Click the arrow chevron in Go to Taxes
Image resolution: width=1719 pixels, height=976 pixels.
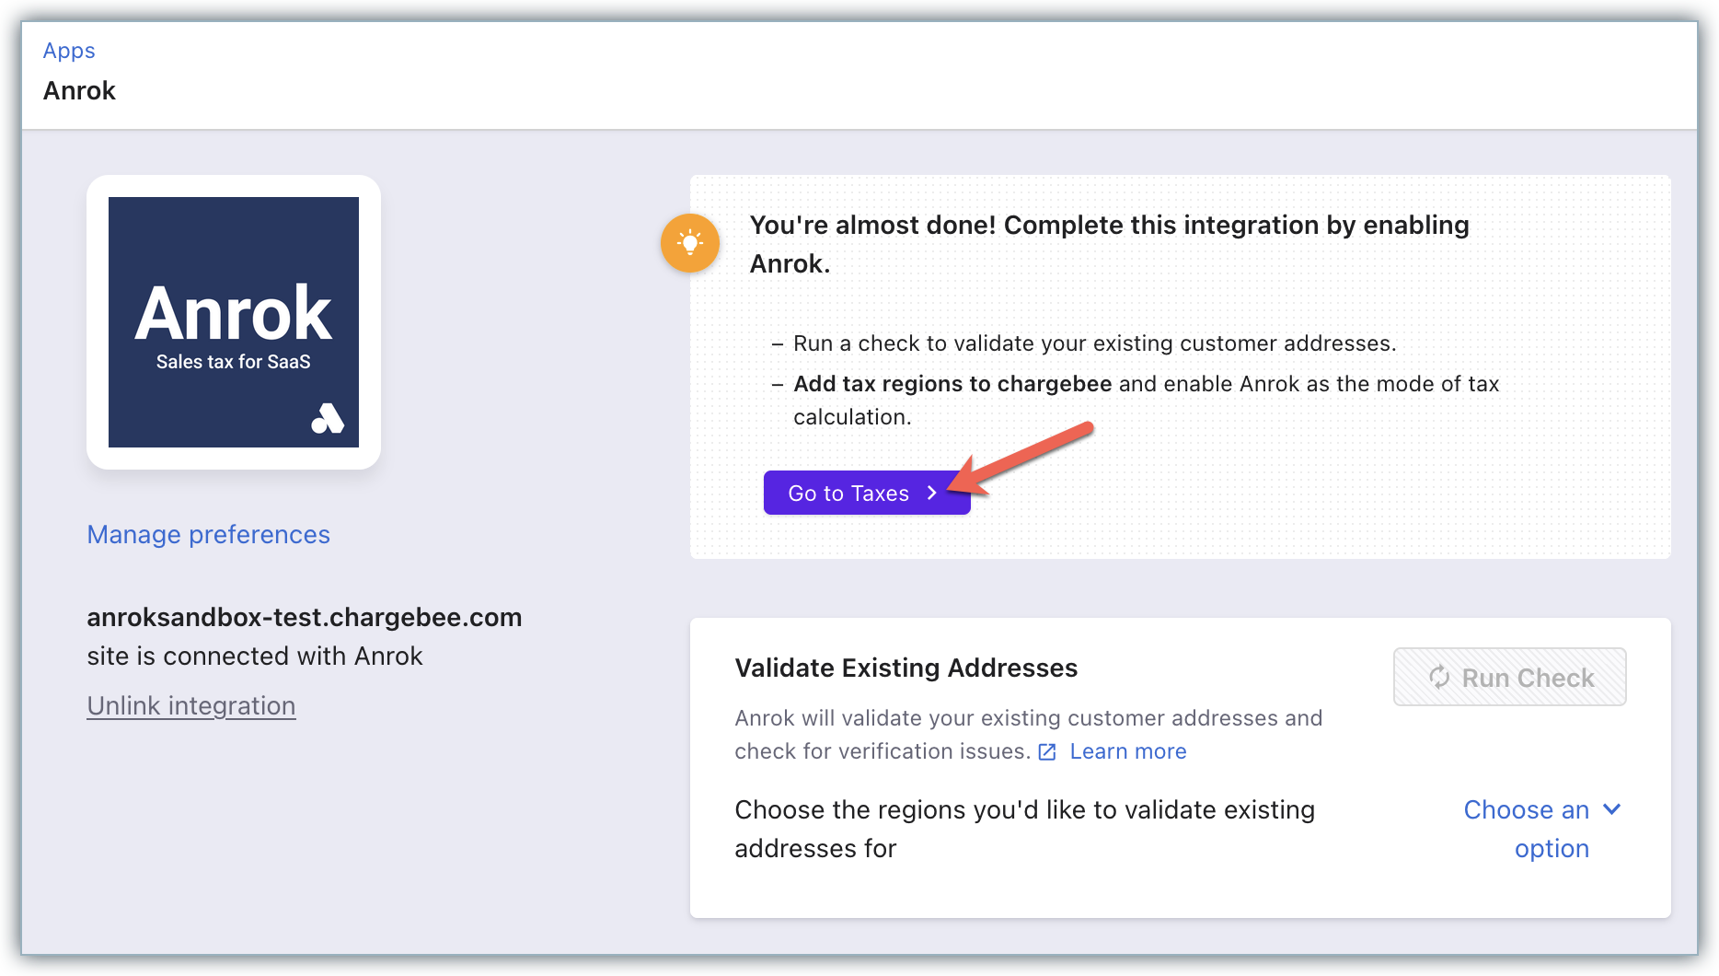click(x=932, y=493)
